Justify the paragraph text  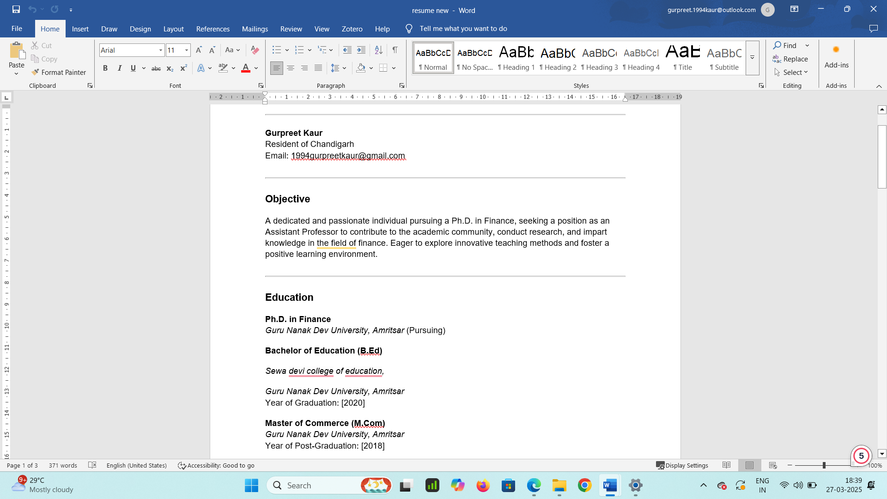tap(318, 68)
